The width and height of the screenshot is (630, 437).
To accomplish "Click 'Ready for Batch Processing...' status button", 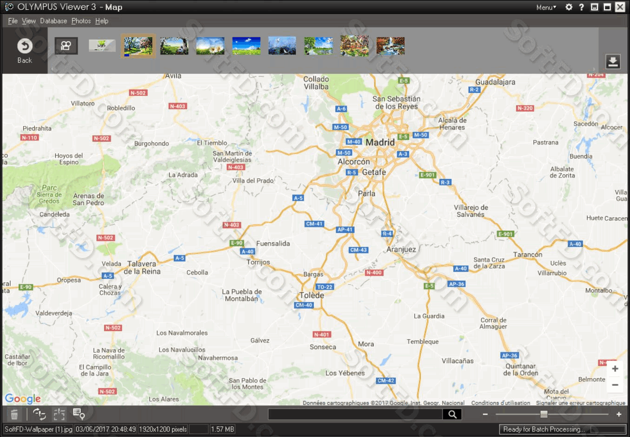I will (562, 429).
